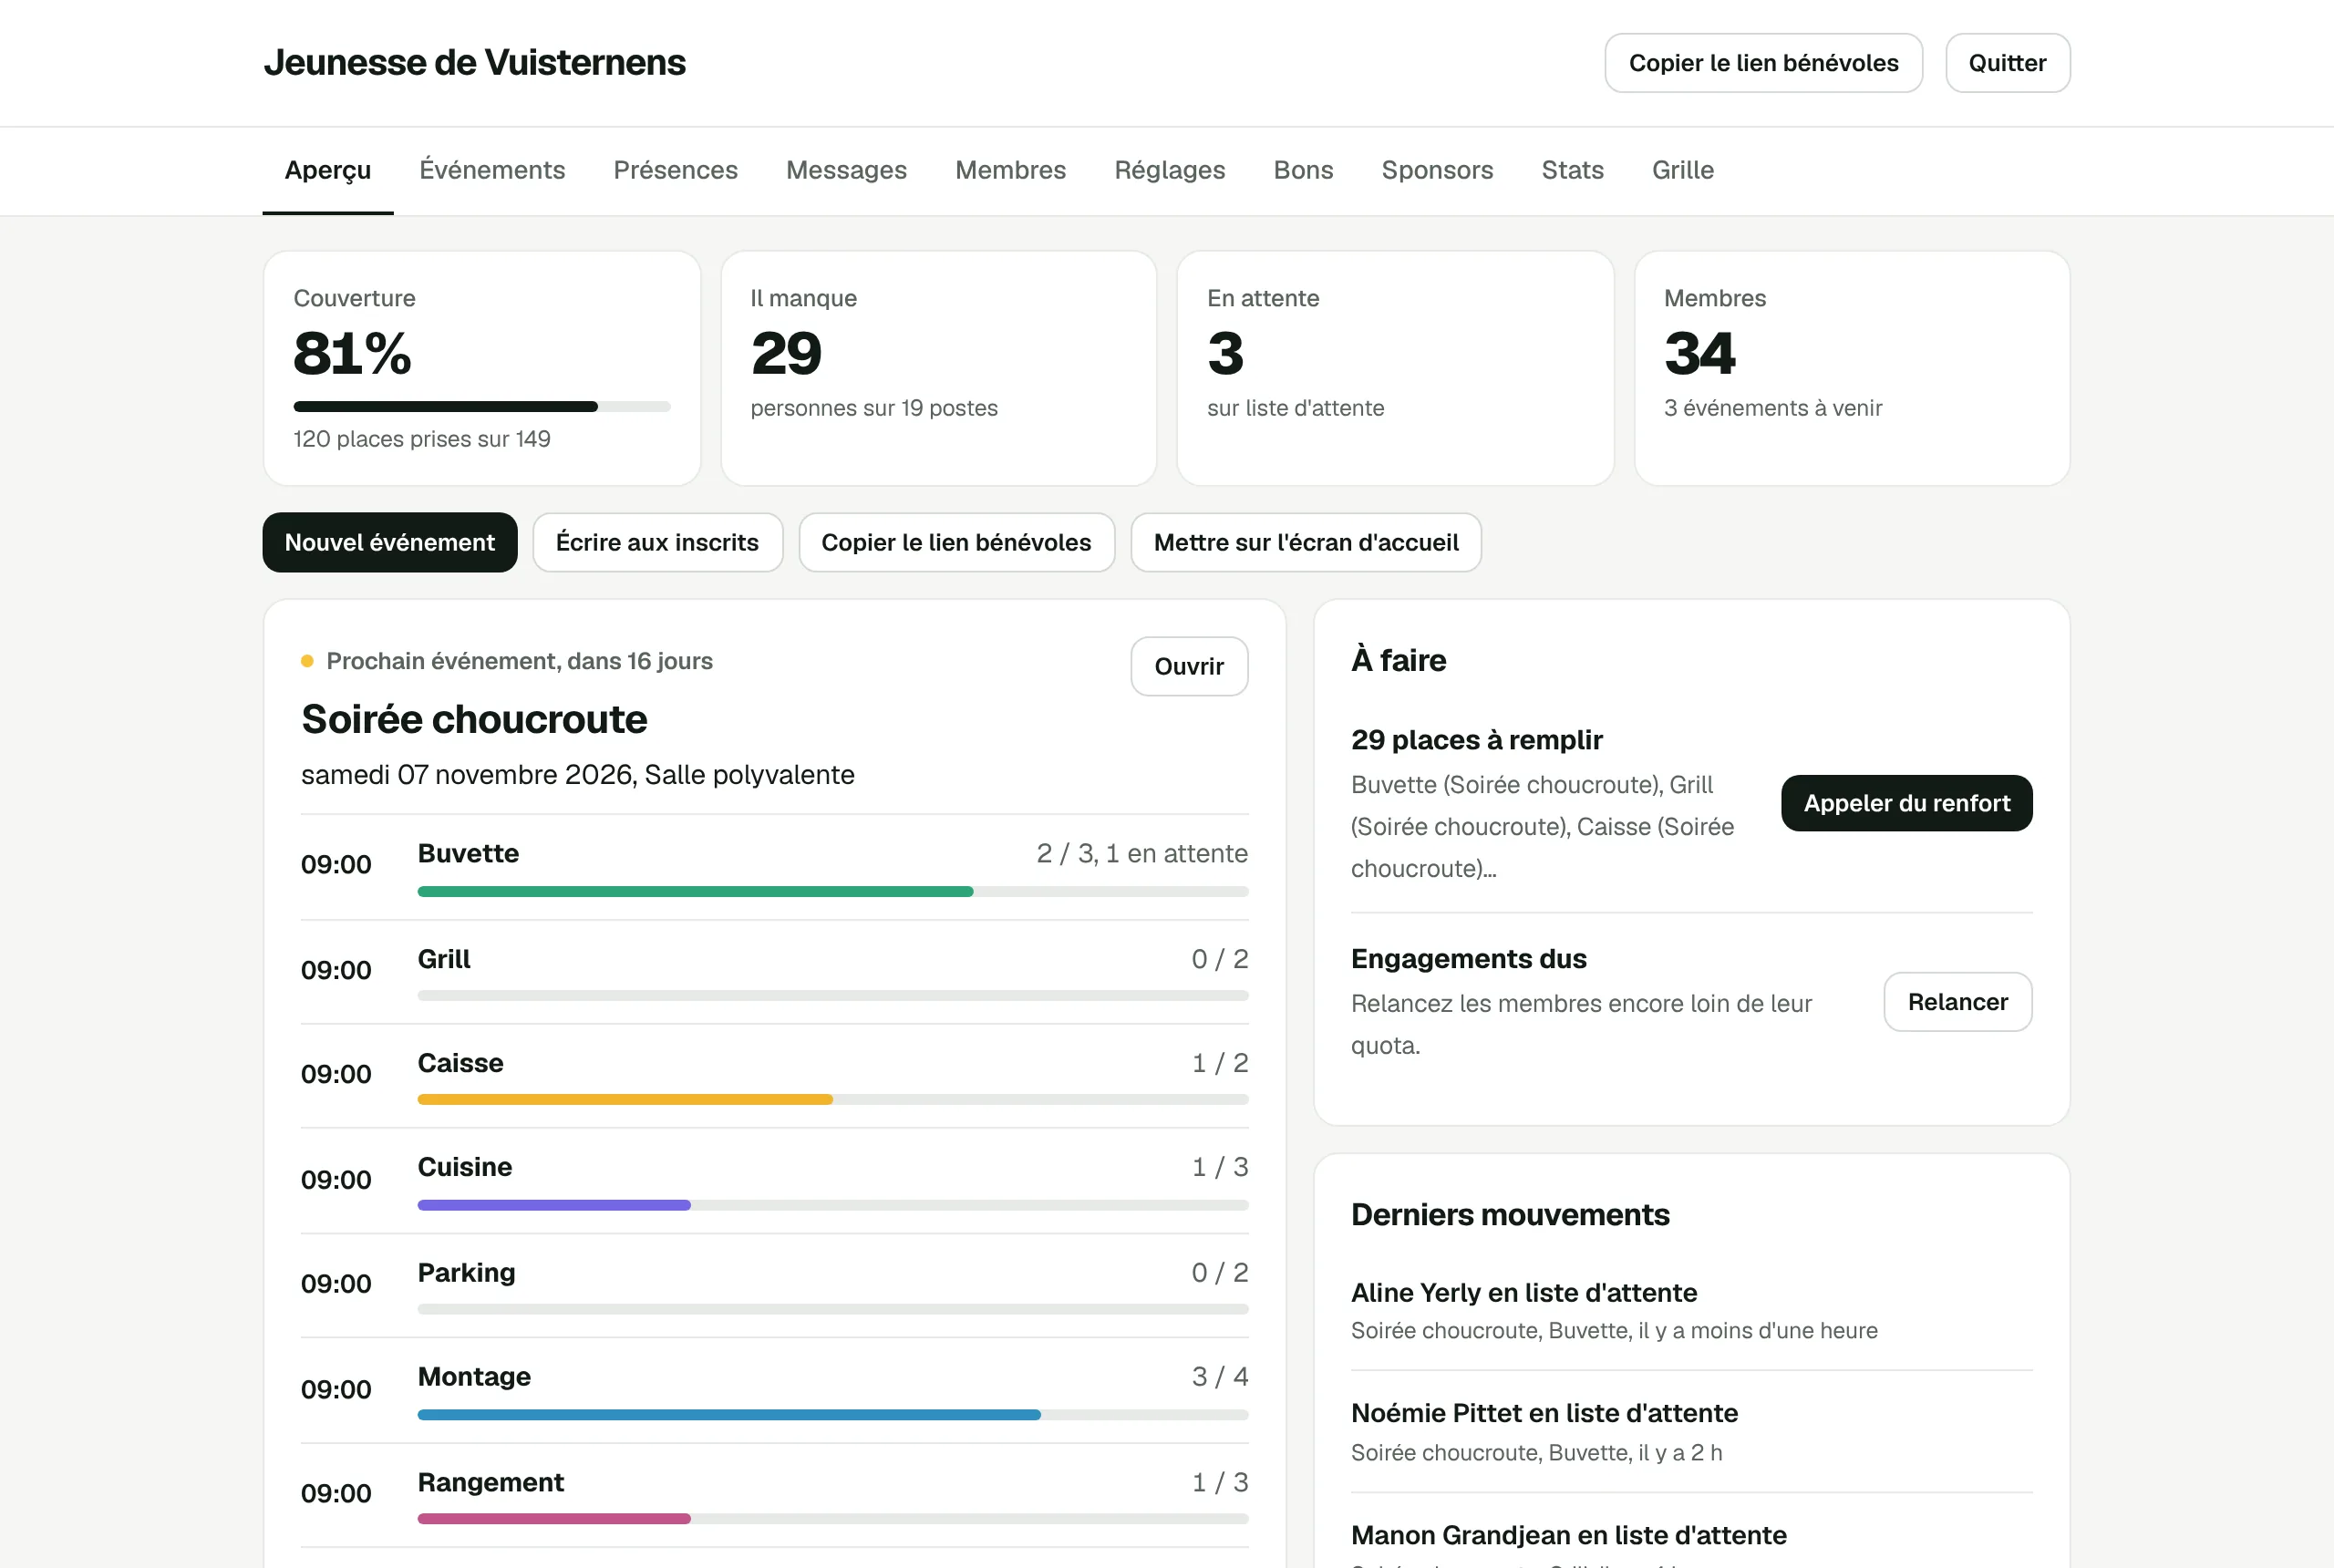
Task: Click '29 places à remplir' heading
Action: coord(1476,740)
